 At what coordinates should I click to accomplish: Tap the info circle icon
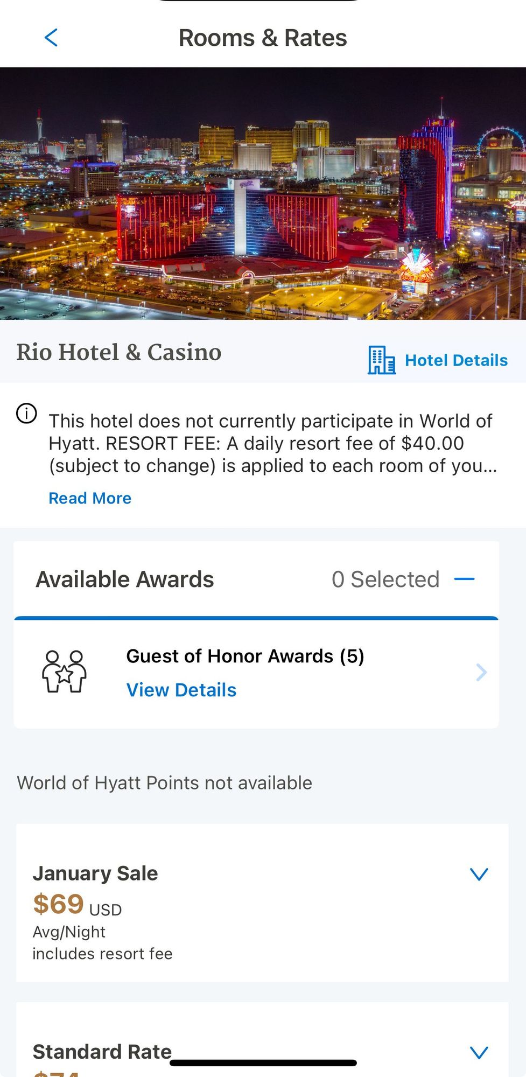pos(26,414)
